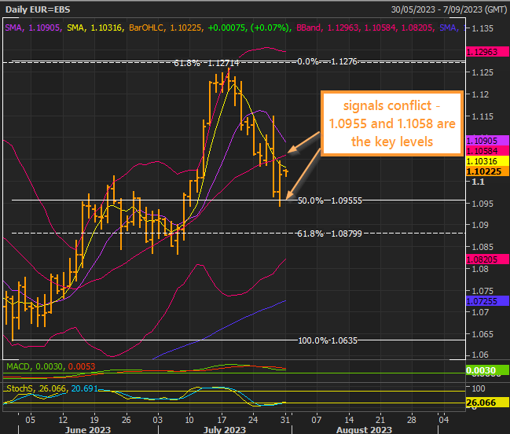Click the red MACD signal value 0.0053
Viewport: 510px width, 434px height.
click(82, 366)
